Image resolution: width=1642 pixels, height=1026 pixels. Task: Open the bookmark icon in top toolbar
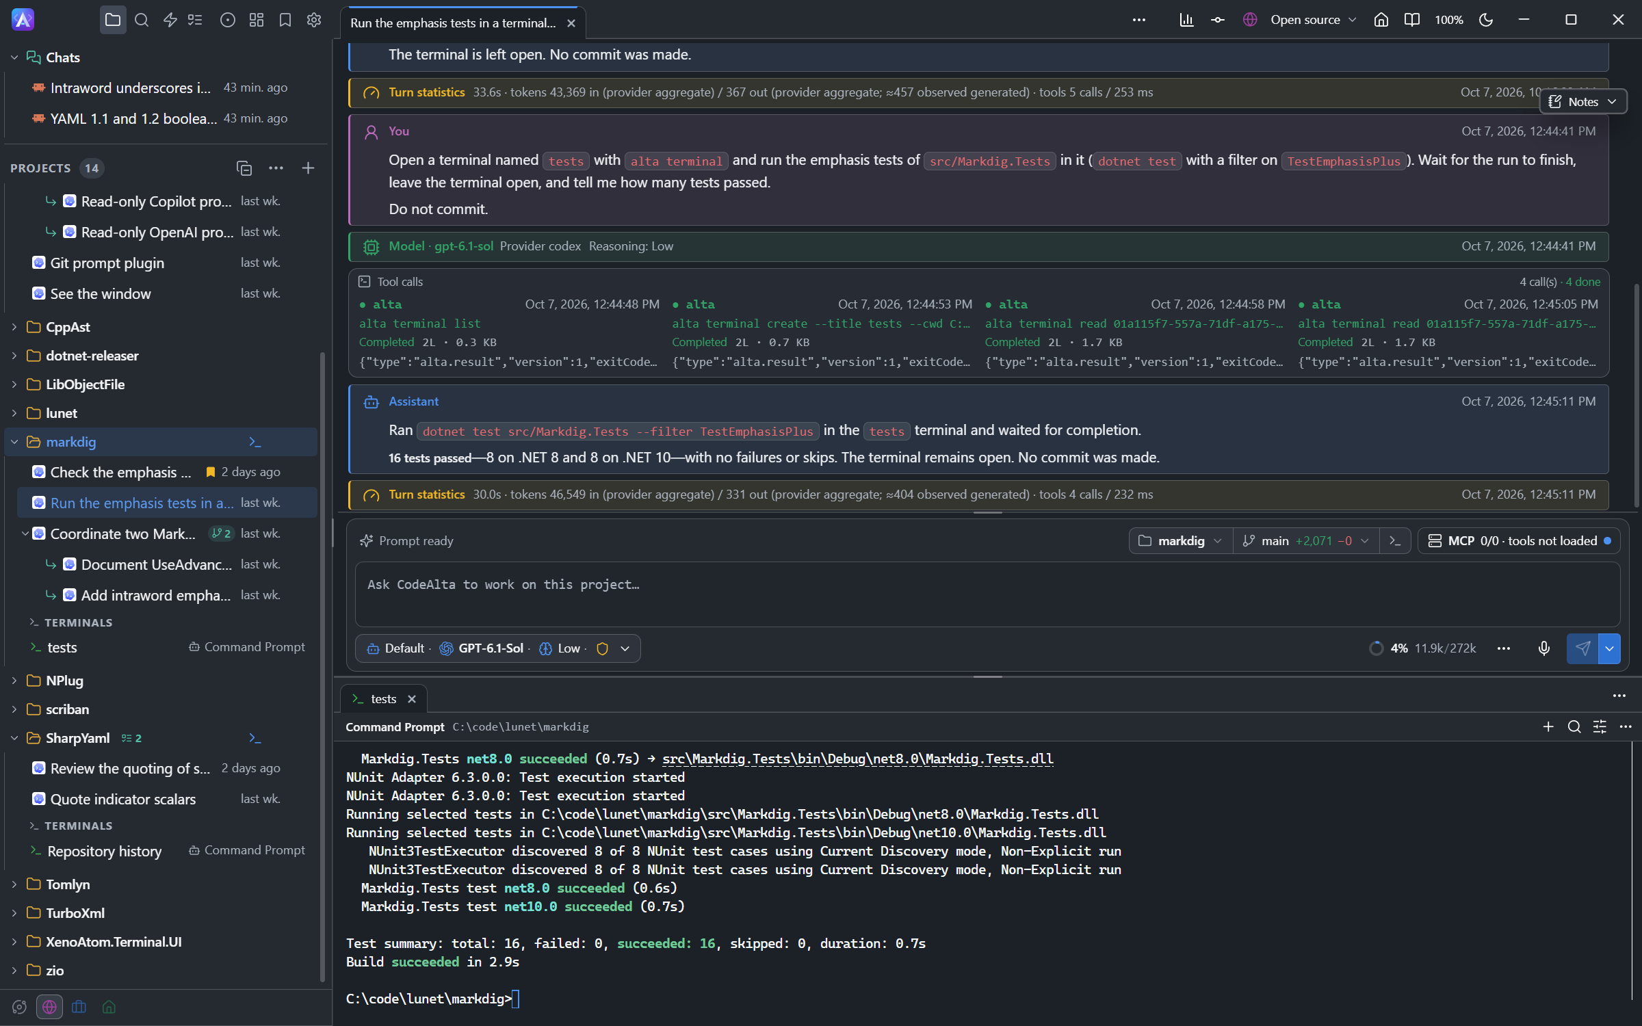click(285, 21)
